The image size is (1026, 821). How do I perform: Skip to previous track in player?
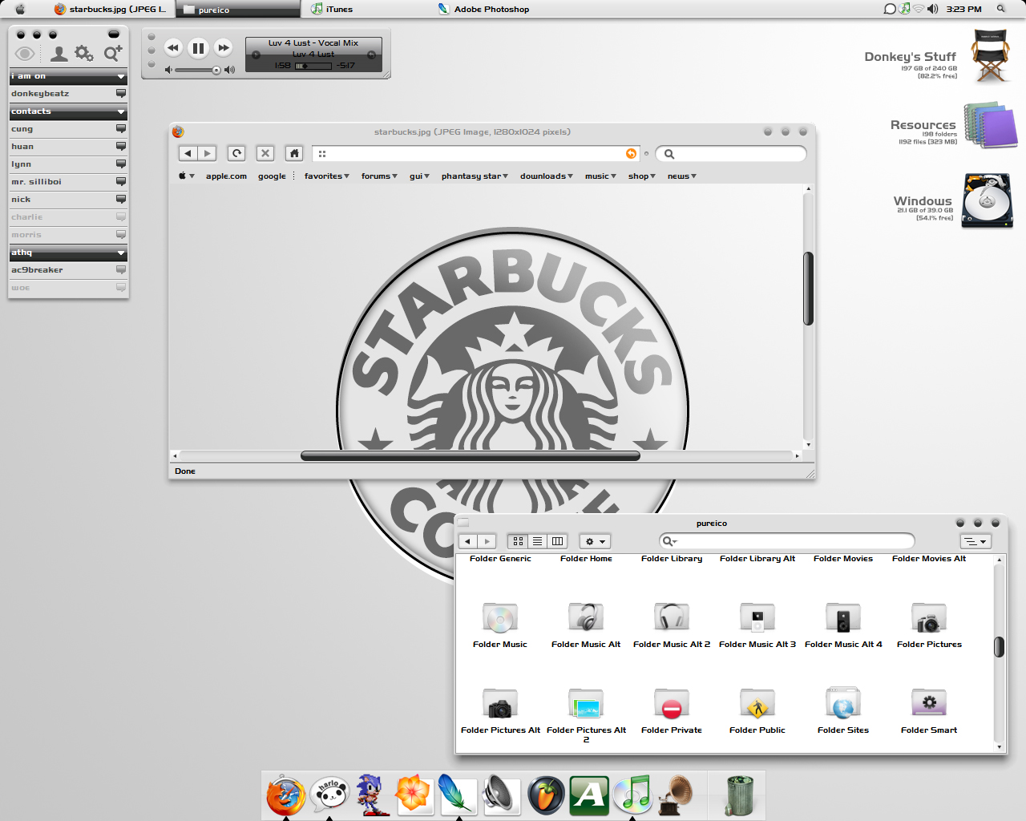pos(172,48)
